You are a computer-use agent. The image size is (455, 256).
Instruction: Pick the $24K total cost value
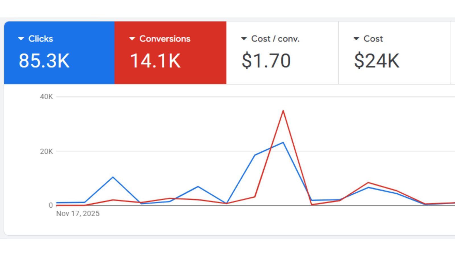pos(377,61)
